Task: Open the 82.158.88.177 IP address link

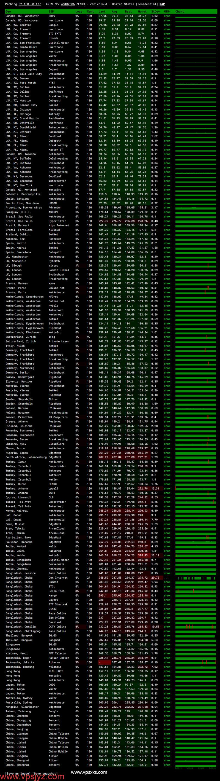Action: [x=30, y=4]
